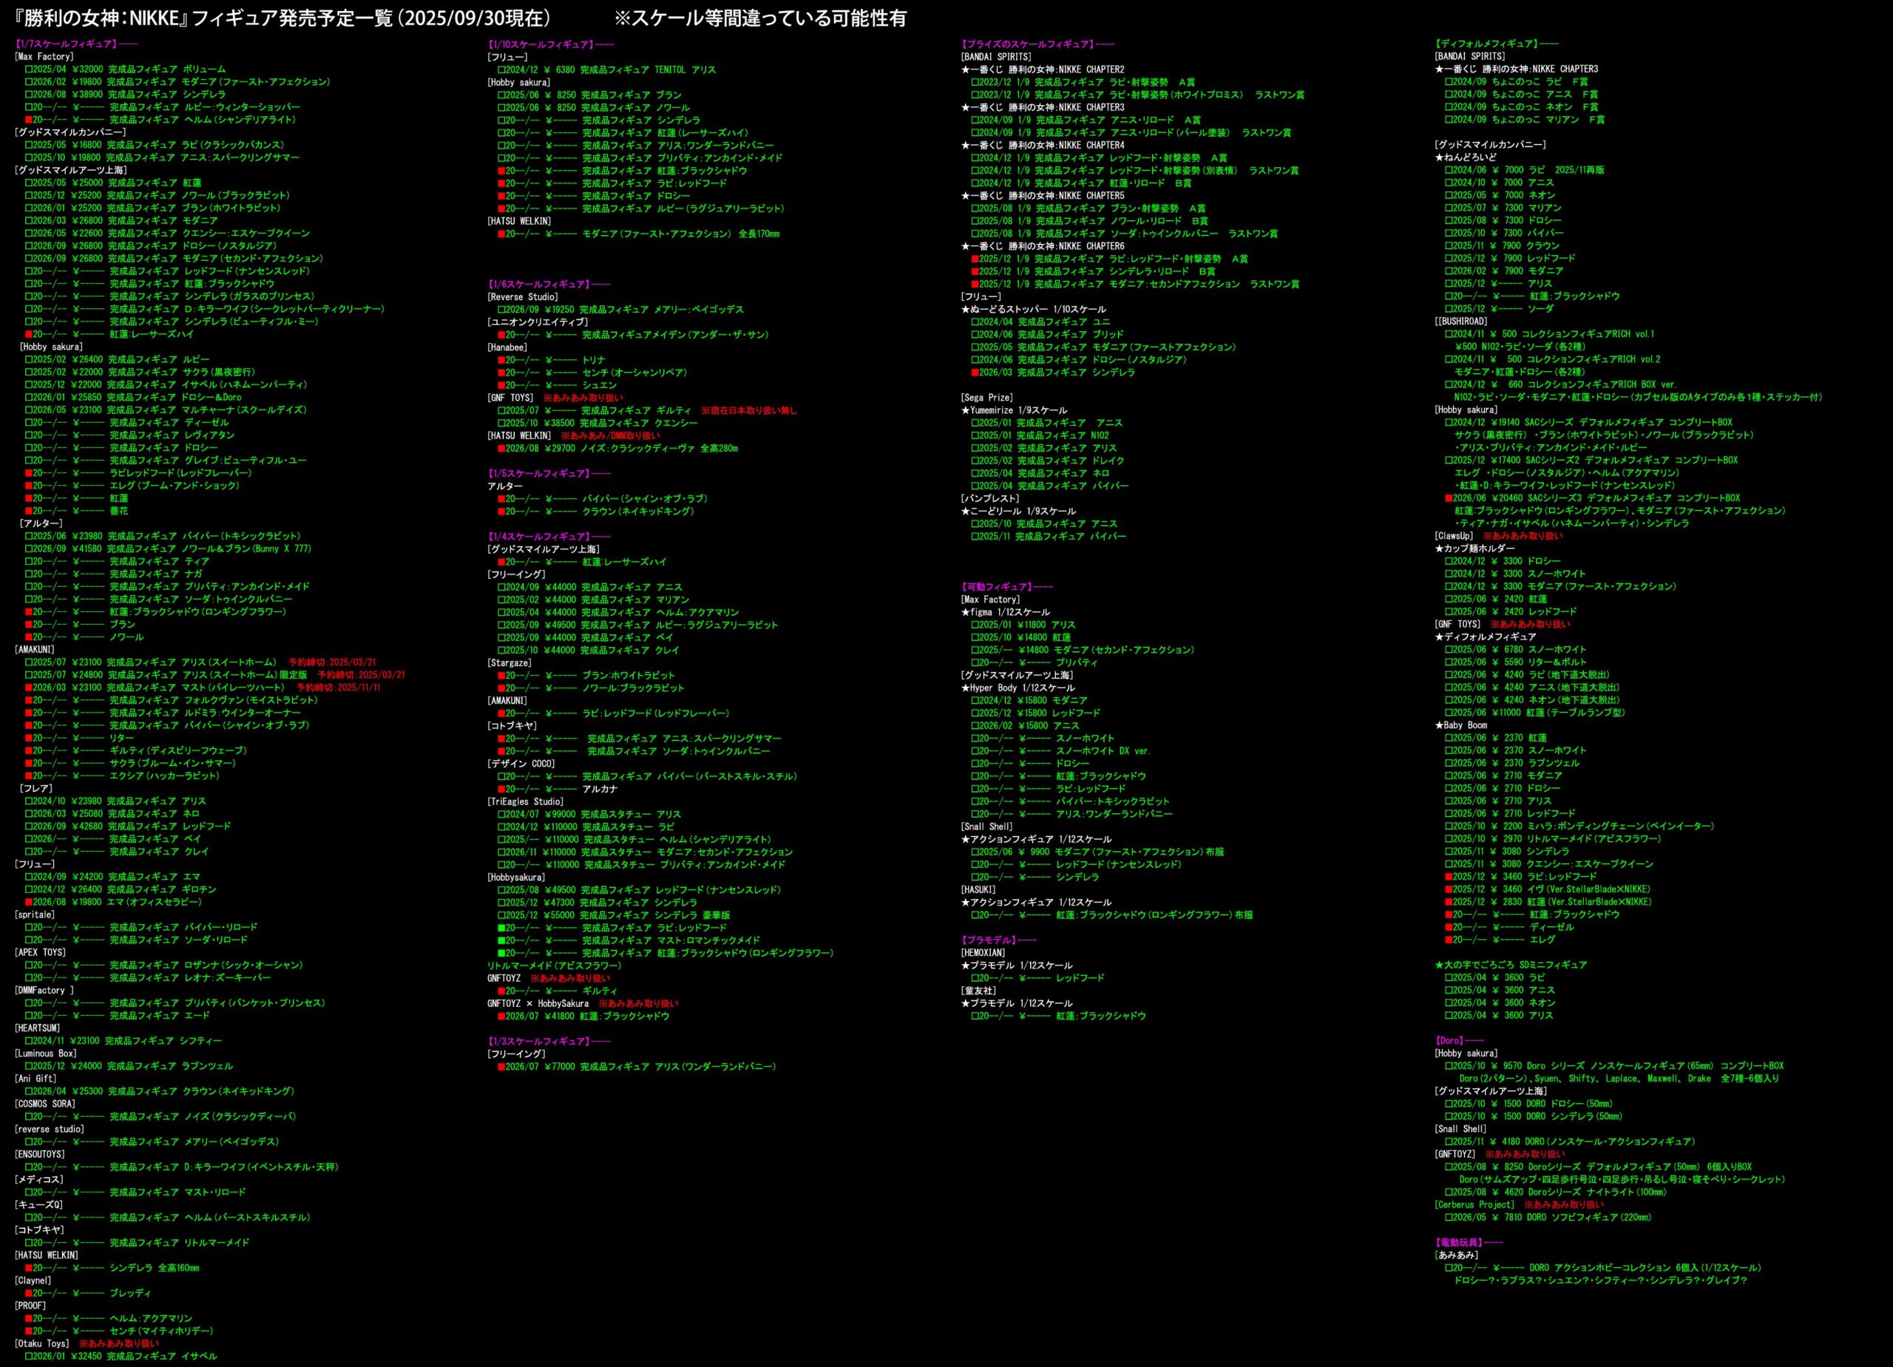
Task: Click the star before ねんどろいど heading
Action: [x=1439, y=157]
